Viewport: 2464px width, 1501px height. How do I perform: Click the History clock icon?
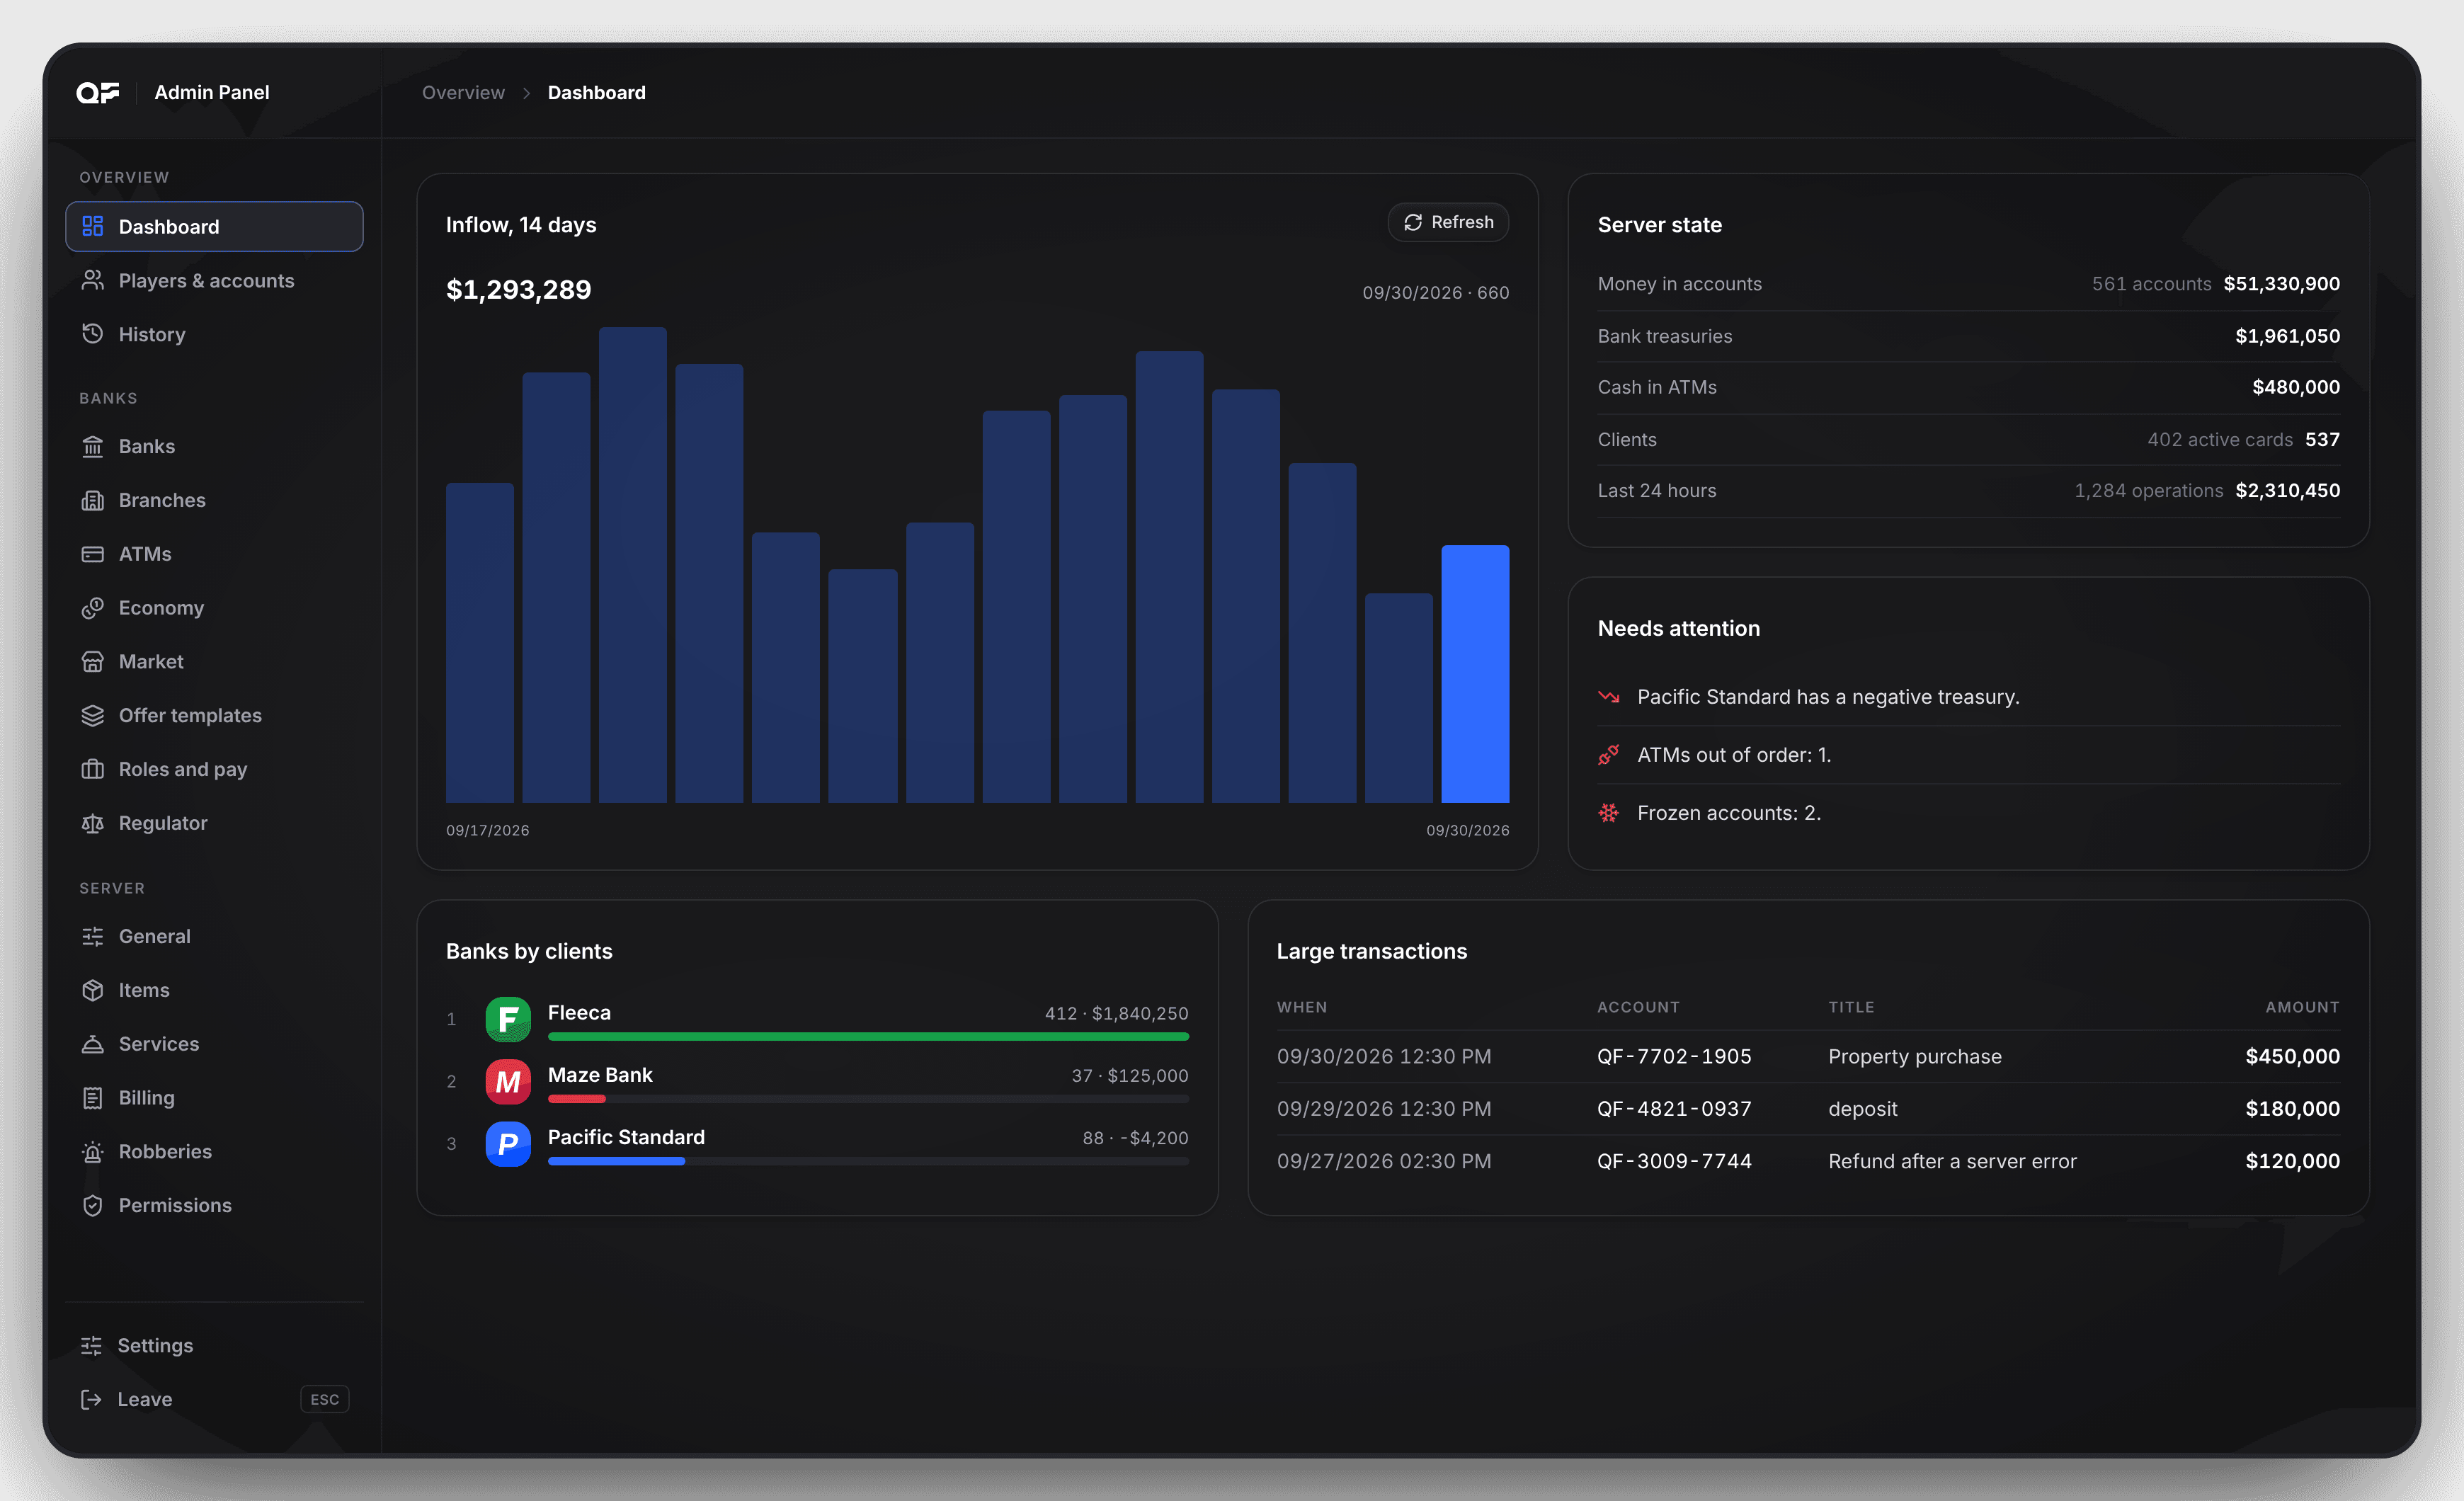click(x=93, y=334)
